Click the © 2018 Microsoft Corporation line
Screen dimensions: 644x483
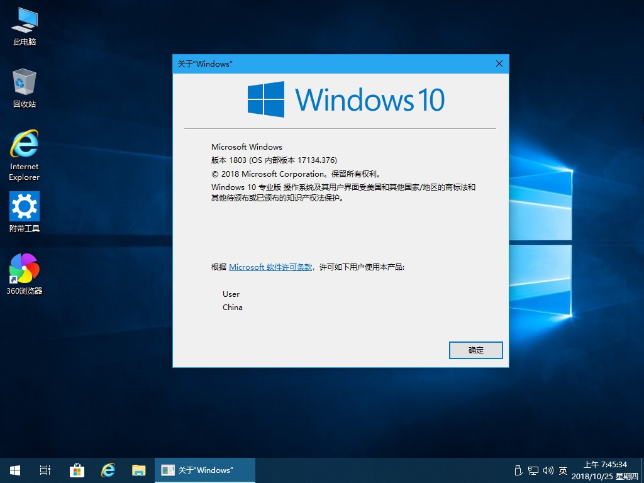coord(297,174)
